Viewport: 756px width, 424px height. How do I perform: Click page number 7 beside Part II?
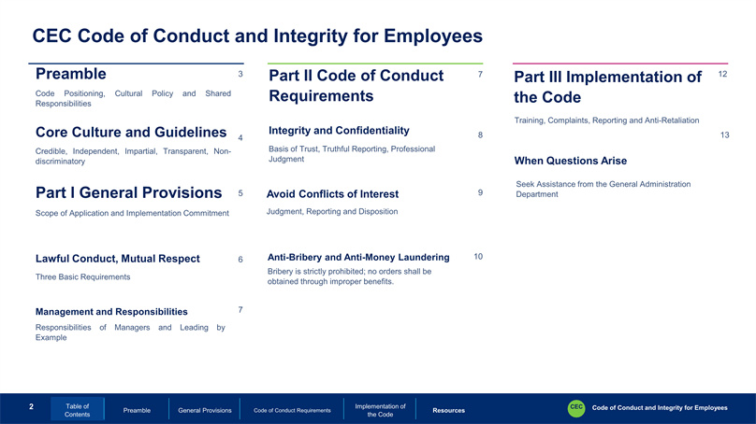pos(480,74)
